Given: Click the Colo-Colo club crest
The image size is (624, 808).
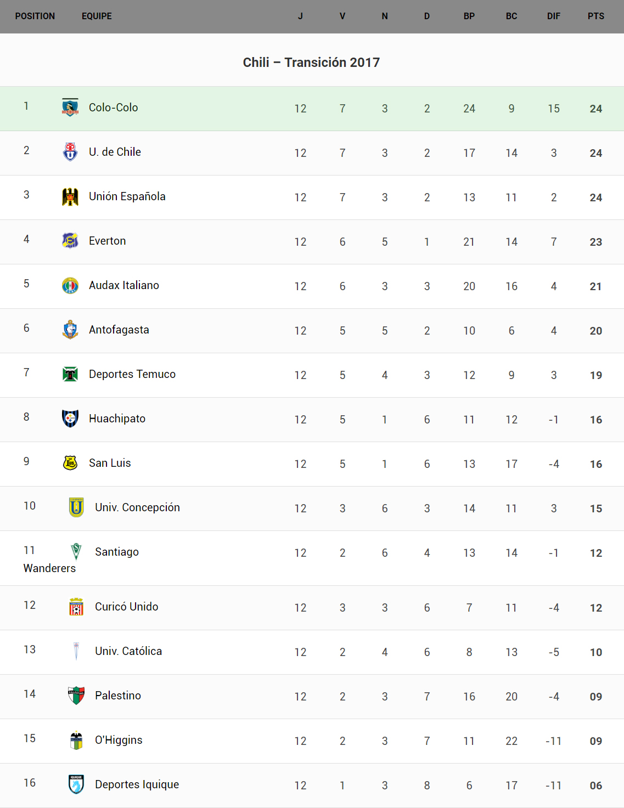Looking at the screenshot, I should 70,108.
